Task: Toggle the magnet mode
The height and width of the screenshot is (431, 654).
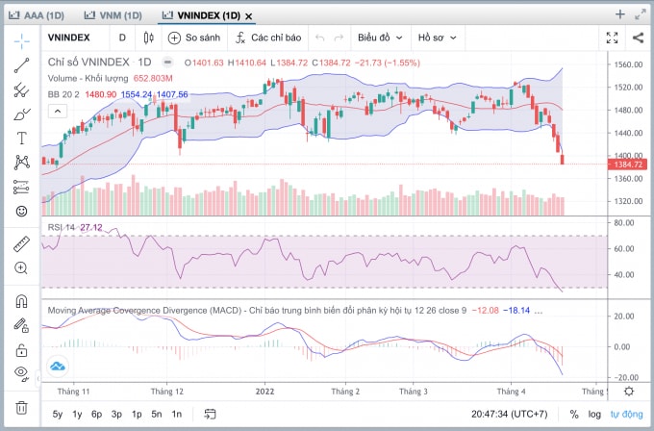Action: click(22, 301)
